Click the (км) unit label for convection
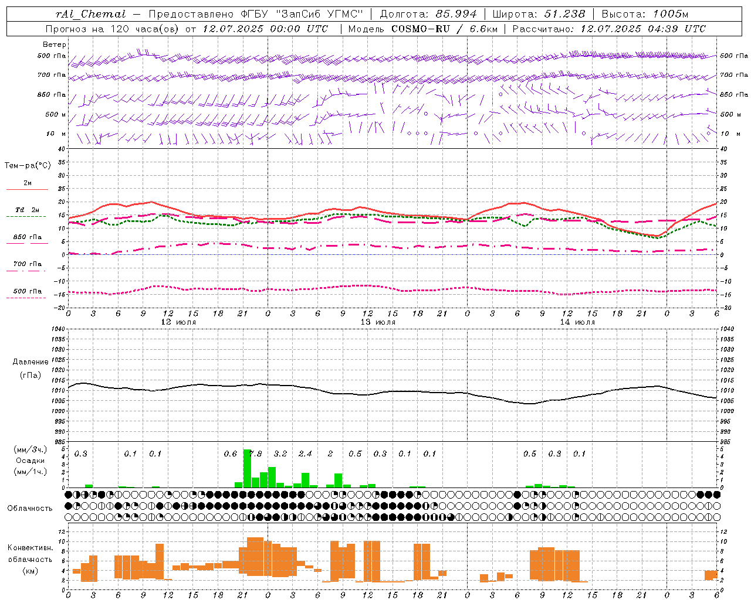The width and height of the screenshot is (751, 600). pos(31,571)
